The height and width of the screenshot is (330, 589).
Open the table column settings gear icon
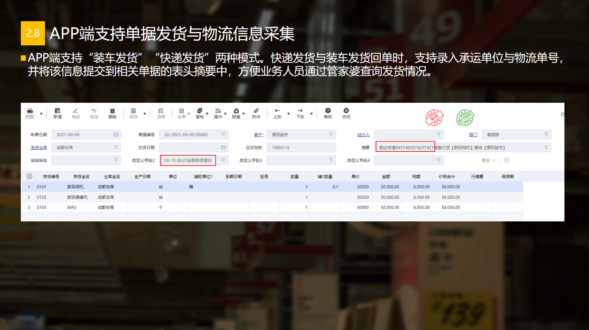click(29, 176)
